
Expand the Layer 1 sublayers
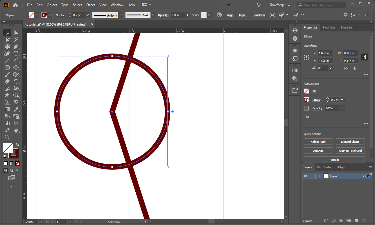click(x=319, y=176)
